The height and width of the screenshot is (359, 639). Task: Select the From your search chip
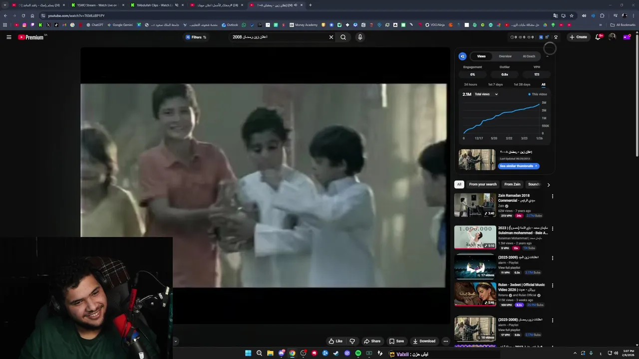tap(483, 184)
